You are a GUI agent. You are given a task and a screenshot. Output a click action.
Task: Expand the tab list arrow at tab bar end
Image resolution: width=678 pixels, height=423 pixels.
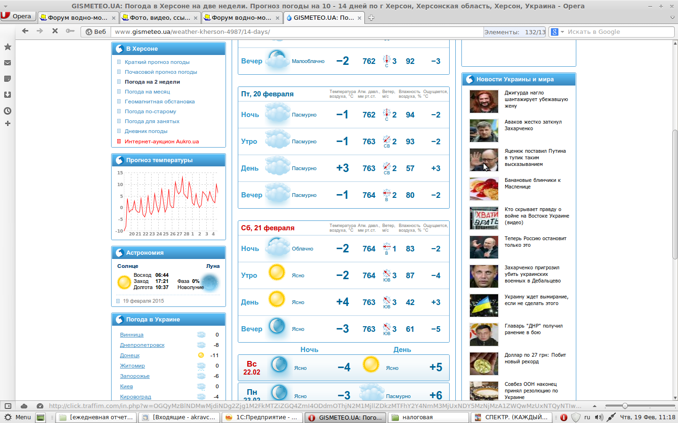point(672,17)
